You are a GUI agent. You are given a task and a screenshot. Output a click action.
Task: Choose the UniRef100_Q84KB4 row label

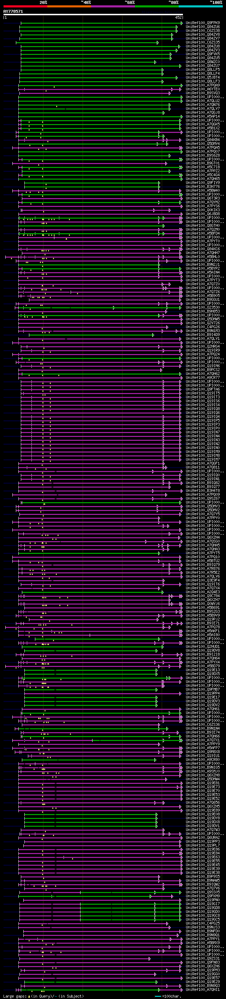point(203,140)
